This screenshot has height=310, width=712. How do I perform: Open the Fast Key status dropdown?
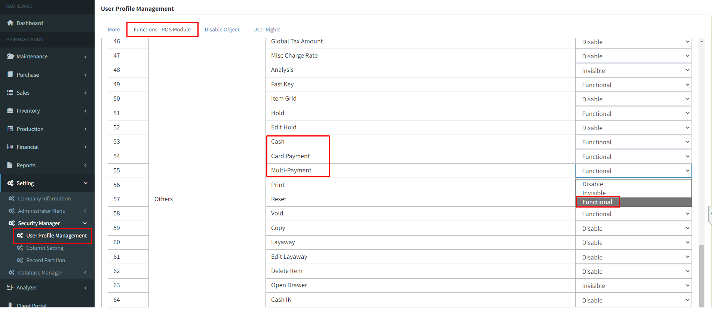point(633,85)
